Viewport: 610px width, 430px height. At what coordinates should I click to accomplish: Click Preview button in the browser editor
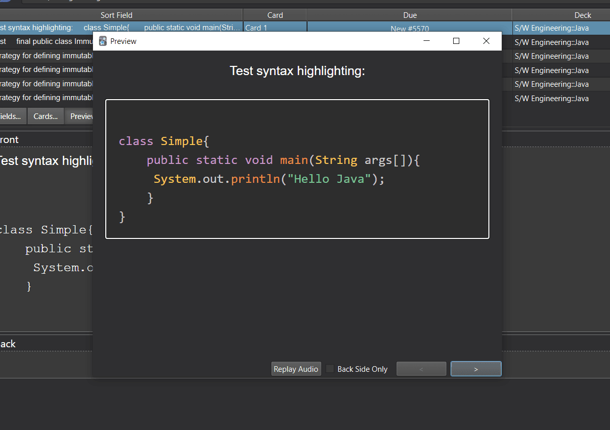pos(79,116)
